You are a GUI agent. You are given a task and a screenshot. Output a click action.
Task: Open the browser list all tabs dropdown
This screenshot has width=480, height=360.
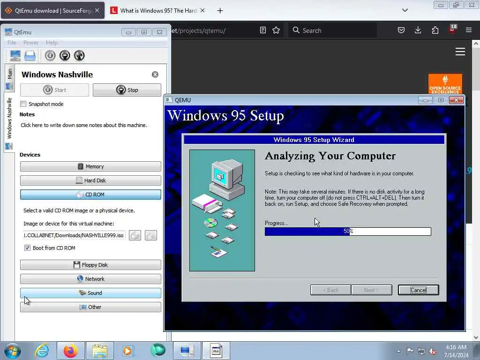point(405,10)
